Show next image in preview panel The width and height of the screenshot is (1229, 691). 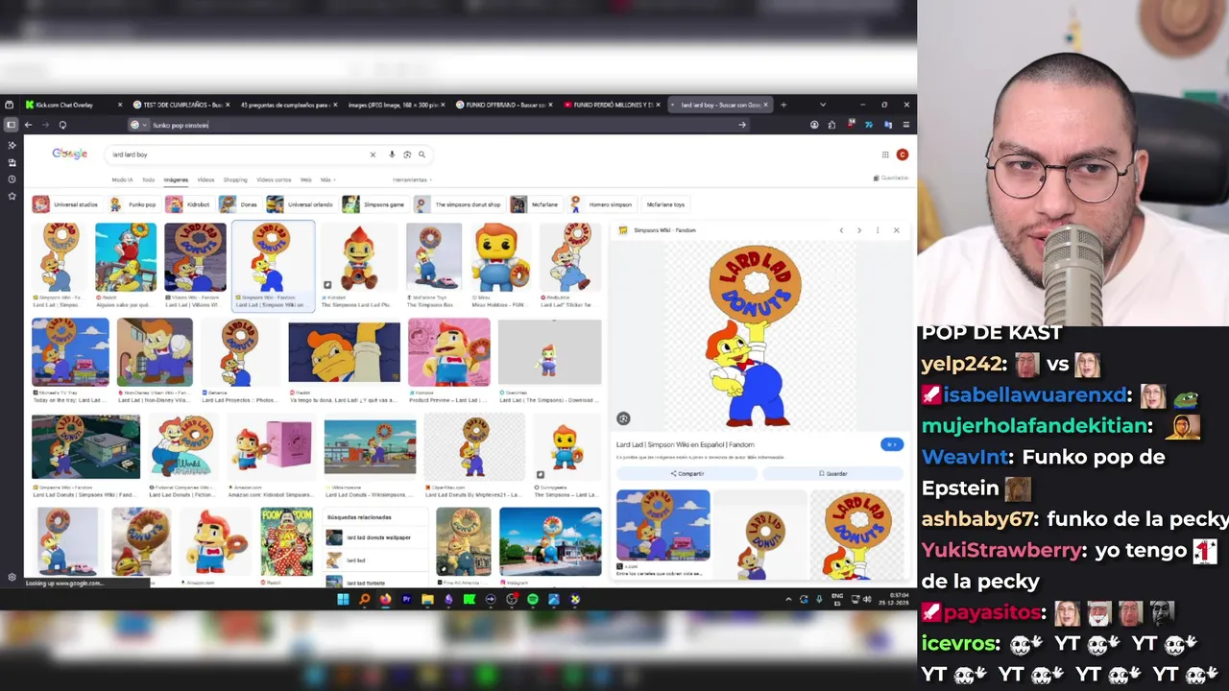tap(859, 230)
